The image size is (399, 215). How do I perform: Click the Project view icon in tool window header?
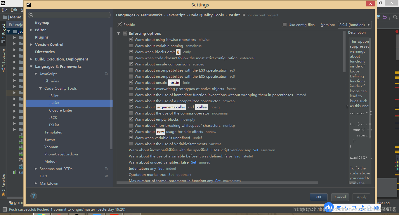coord(12,25)
